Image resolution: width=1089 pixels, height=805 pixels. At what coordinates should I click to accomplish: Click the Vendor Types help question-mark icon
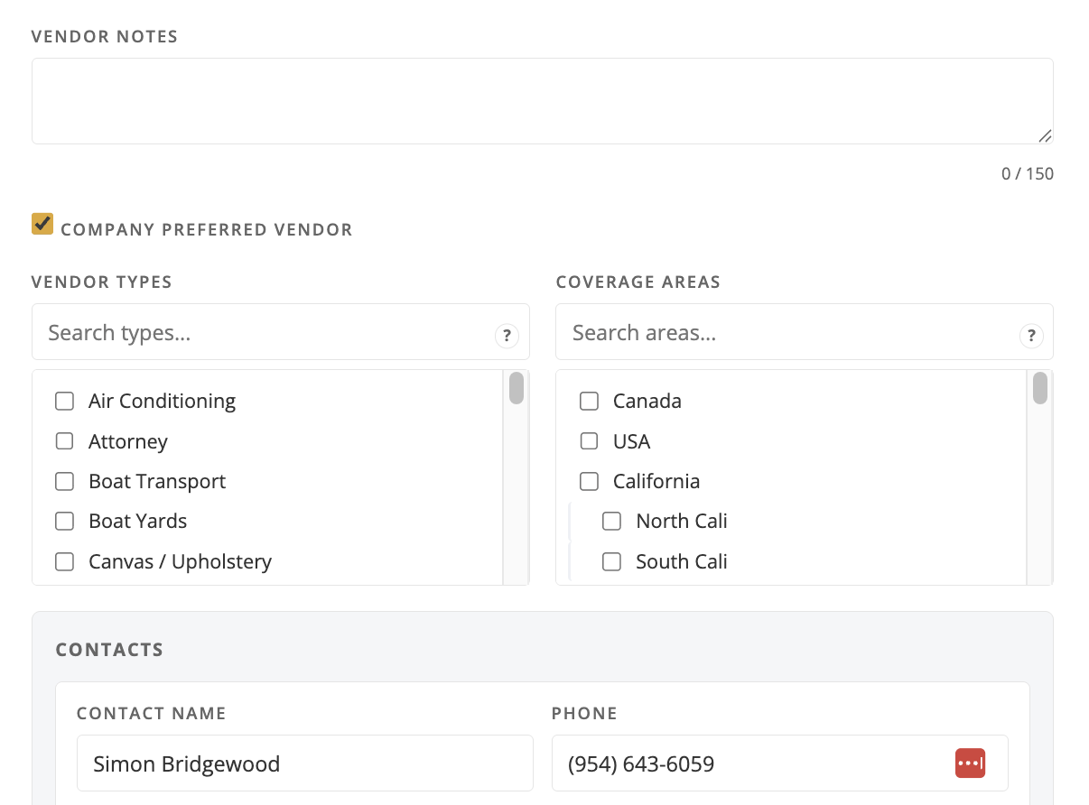click(x=507, y=337)
